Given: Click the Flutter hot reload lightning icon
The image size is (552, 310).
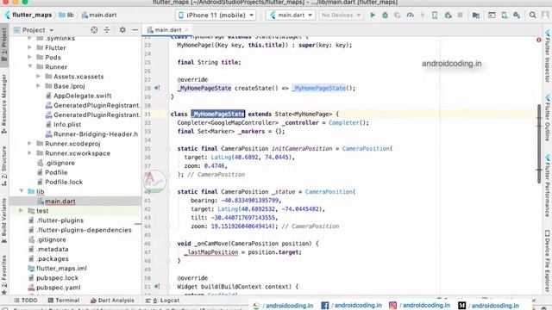Looking at the screenshot, I should point(423,15).
